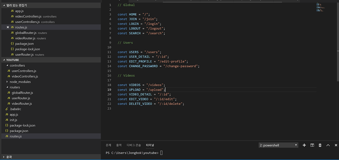
Task: Open globalRouter.js in open editors list
Action: click(x=51, y=33)
